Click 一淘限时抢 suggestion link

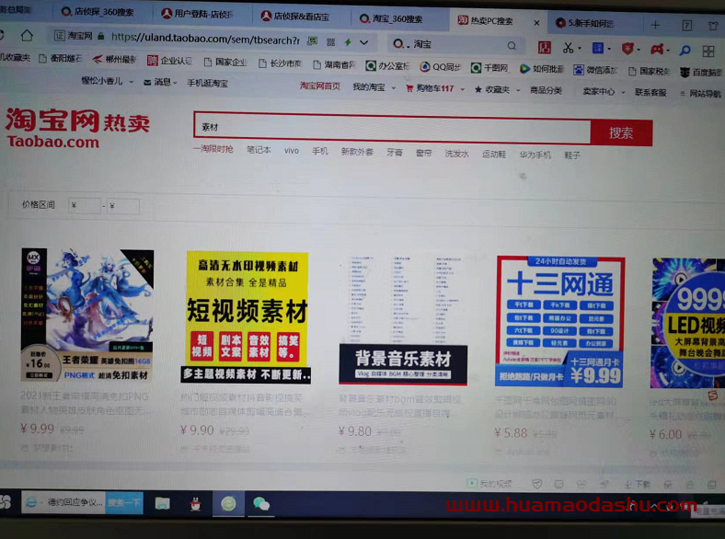click(213, 149)
